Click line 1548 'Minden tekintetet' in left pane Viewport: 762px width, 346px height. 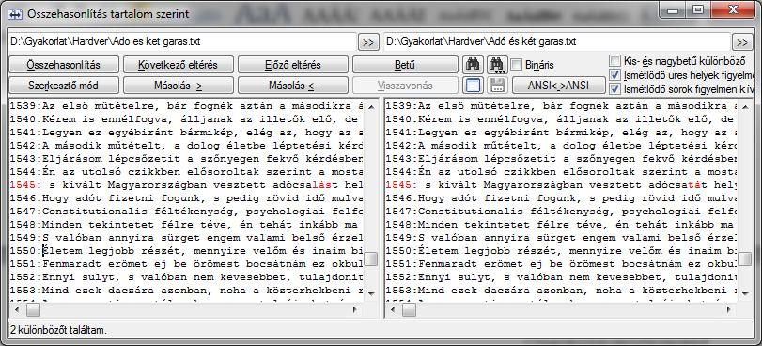(x=187, y=225)
